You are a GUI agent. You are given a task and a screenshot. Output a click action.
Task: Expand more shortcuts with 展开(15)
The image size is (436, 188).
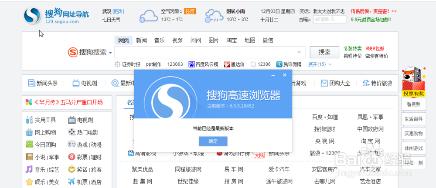click(320, 64)
